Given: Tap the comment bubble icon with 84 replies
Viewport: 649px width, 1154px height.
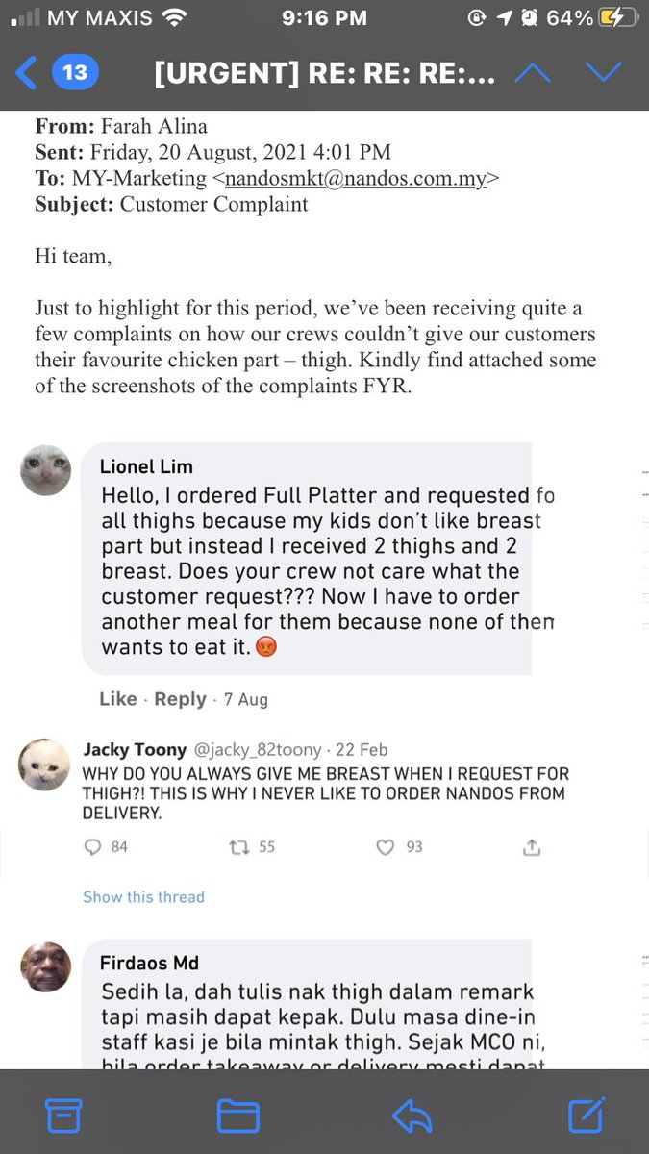Looking at the screenshot, I should coord(93,847).
